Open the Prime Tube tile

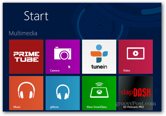click(x=26, y=57)
